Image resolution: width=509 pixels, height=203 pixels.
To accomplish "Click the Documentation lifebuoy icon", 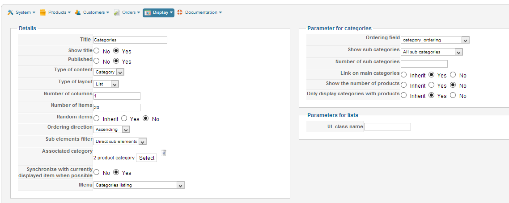I will (180, 12).
